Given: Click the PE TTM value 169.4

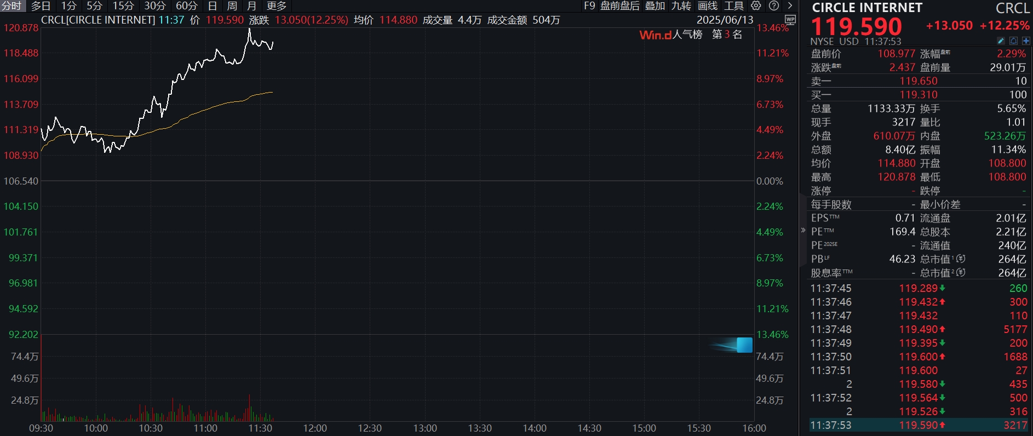Looking at the screenshot, I should click(902, 232).
